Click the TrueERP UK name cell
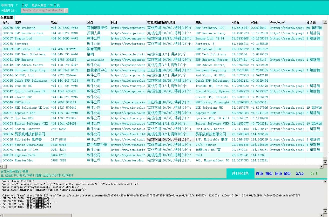Image resolution: width=329 pixels, height=217 pixels. click(x=32, y=86)
